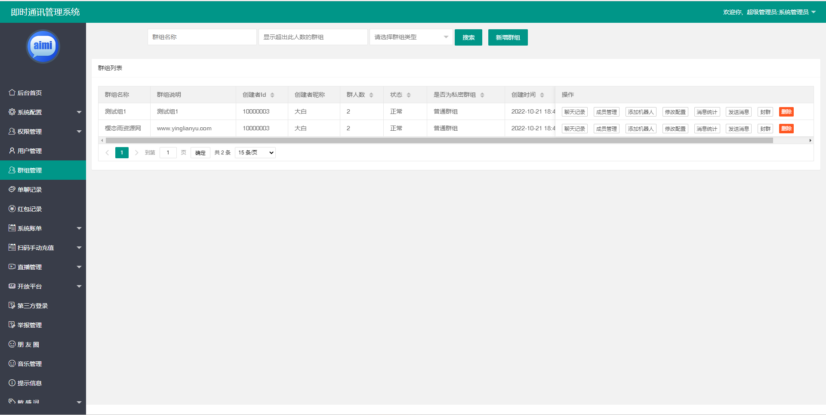Click 封群 for 樱恋雨资源网 row
The height and width of the screenshot is (415, 826).
click(x=765, y=129)
